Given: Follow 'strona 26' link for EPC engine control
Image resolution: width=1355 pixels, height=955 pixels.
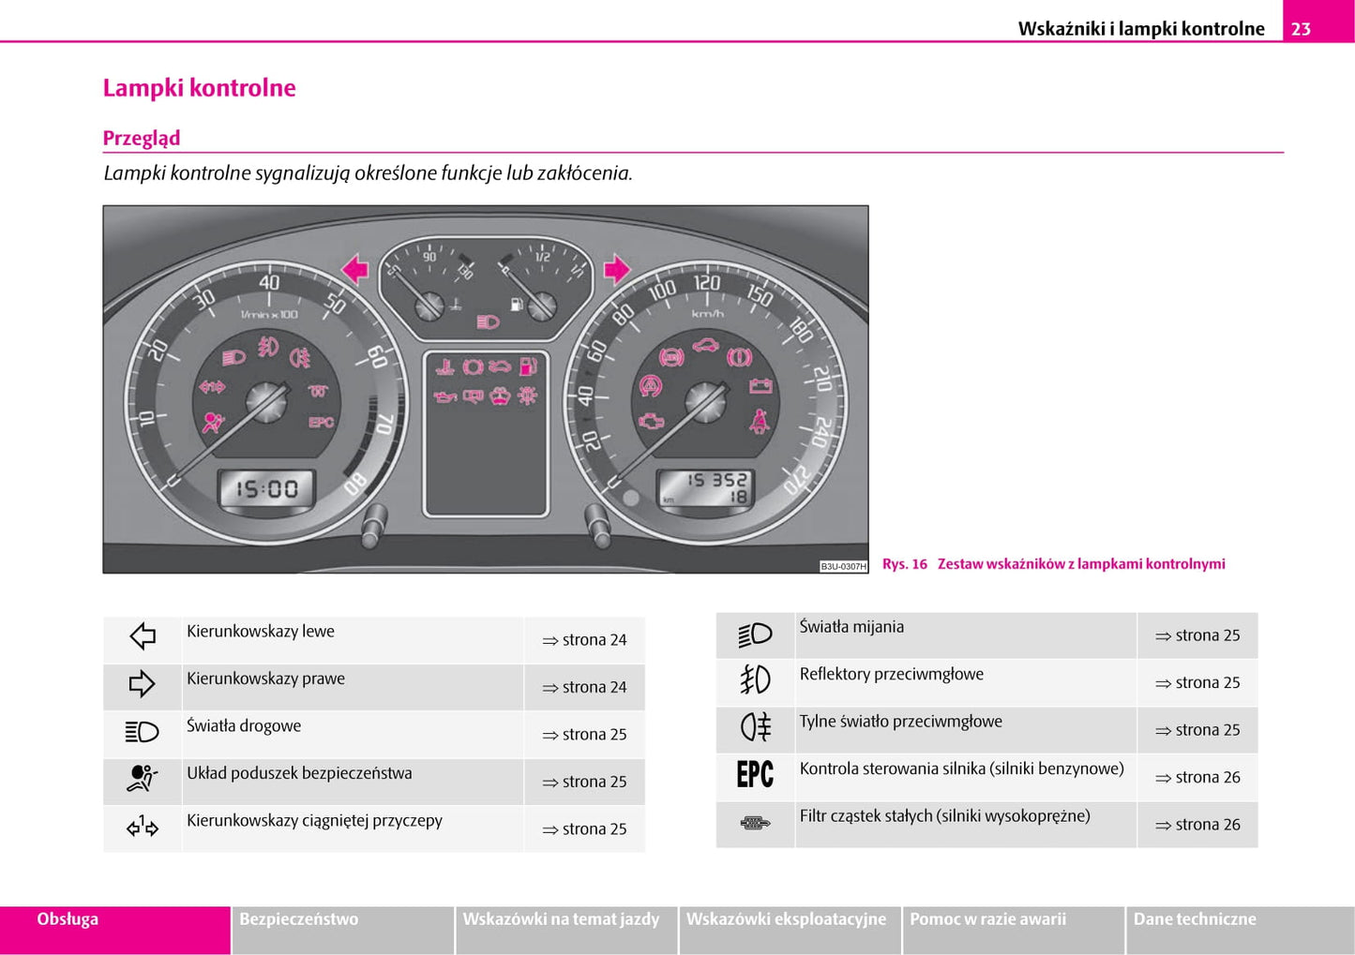Looking at the screenshot, I should point(1197,778).
